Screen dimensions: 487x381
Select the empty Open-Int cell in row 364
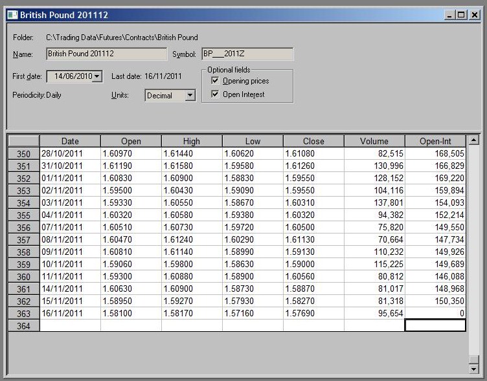pyautogui.click(x=435, y=325)
